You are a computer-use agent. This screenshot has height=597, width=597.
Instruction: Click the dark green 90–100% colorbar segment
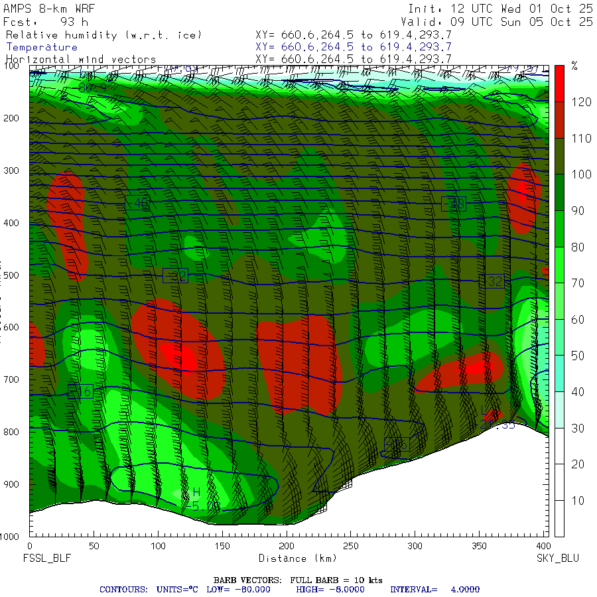click(x=559, y=192)
